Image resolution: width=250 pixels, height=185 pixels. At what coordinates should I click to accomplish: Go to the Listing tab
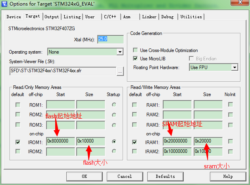pos(72,17)
